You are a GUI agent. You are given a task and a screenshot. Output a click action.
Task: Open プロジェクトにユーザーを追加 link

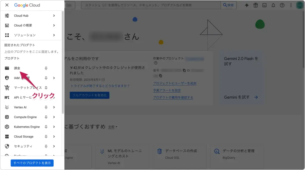pyautogui.click(x=175, y=83)
